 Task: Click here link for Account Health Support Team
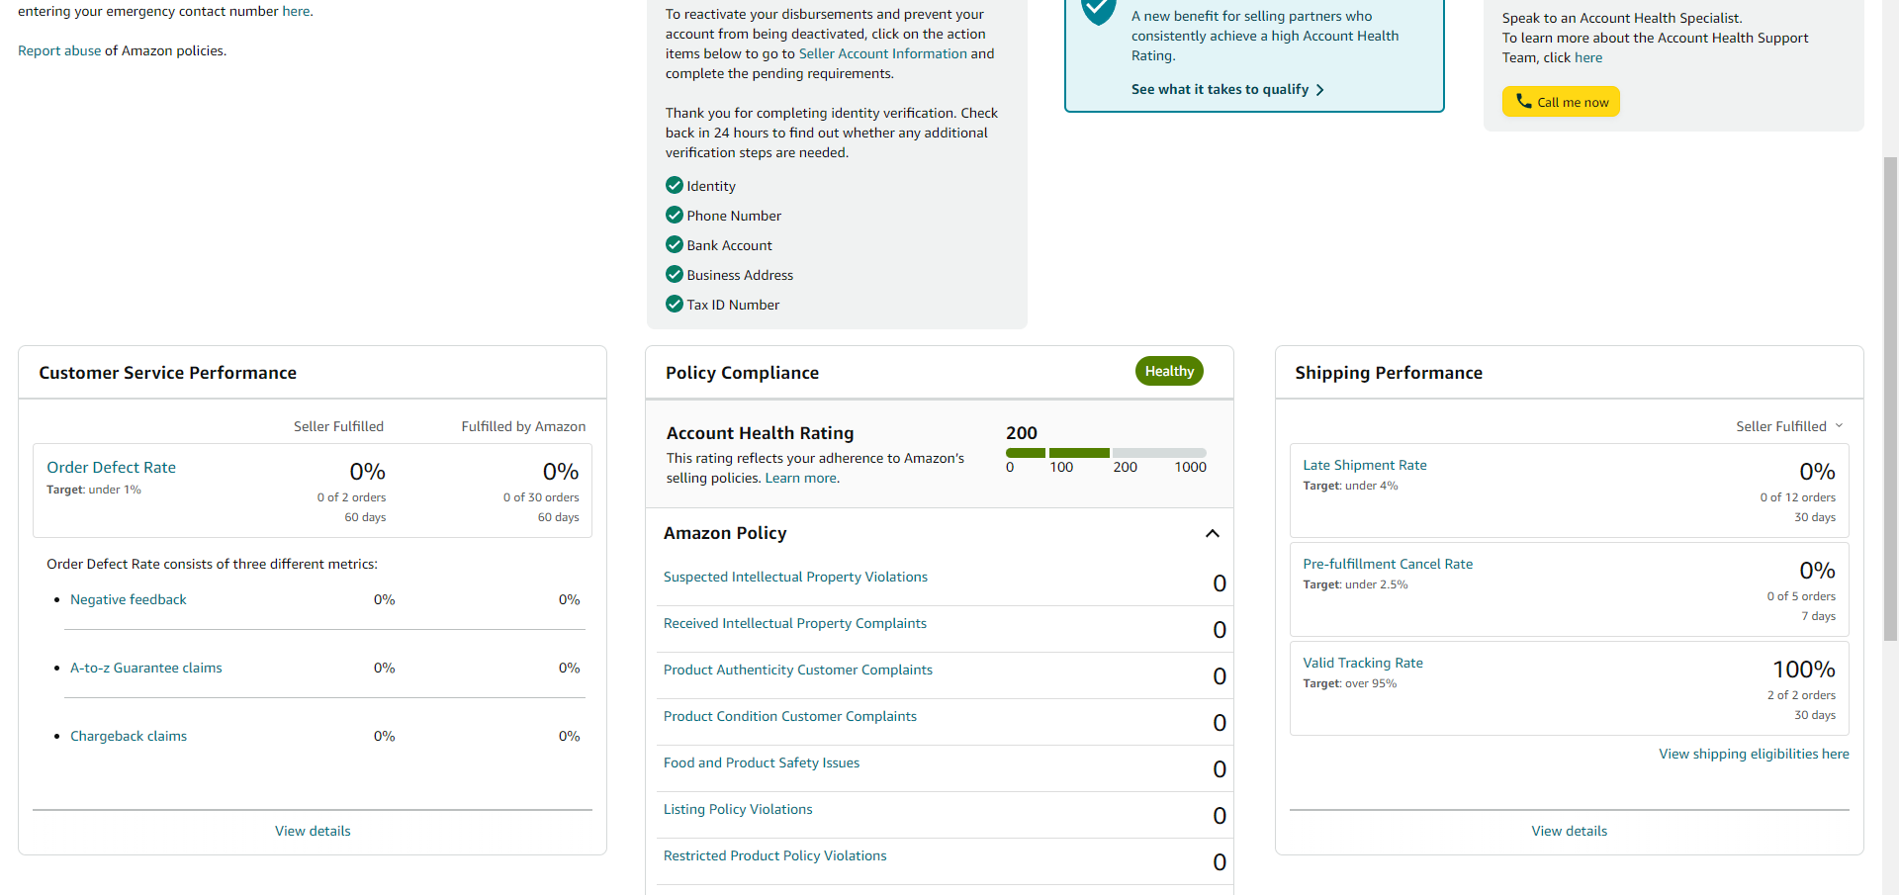[1588, 57]
